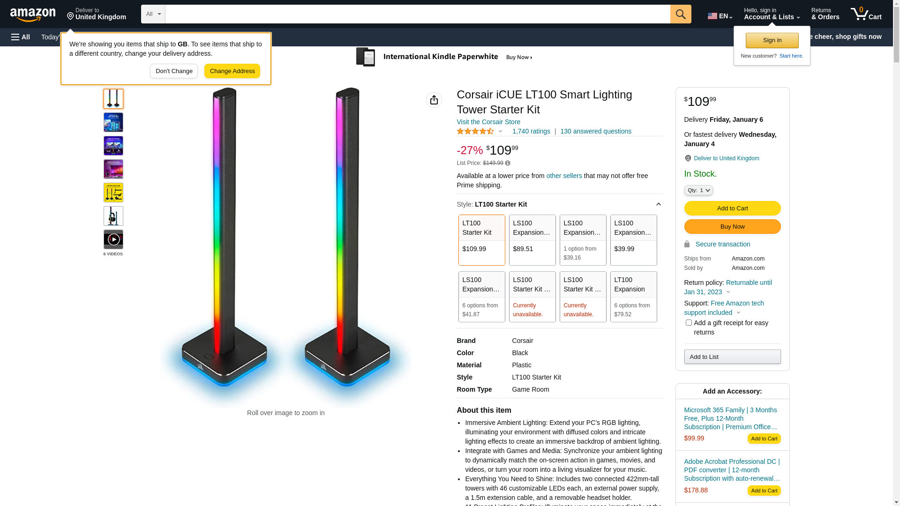The width and height of the screenshot is (900, 506).
Task: Play the product videos thumbnail
Action: pyautogui.click(x=113, y=239)
